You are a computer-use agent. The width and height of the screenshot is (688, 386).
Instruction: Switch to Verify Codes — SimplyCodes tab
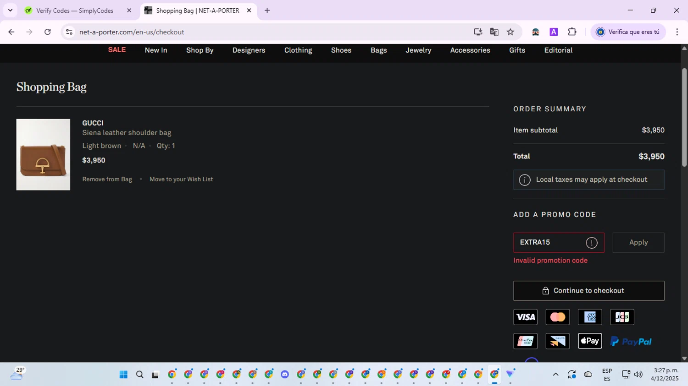(x=75, y=11)
